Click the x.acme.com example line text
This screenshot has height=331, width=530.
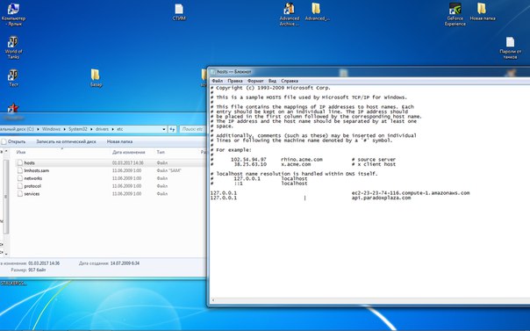(x=296, y=164)
